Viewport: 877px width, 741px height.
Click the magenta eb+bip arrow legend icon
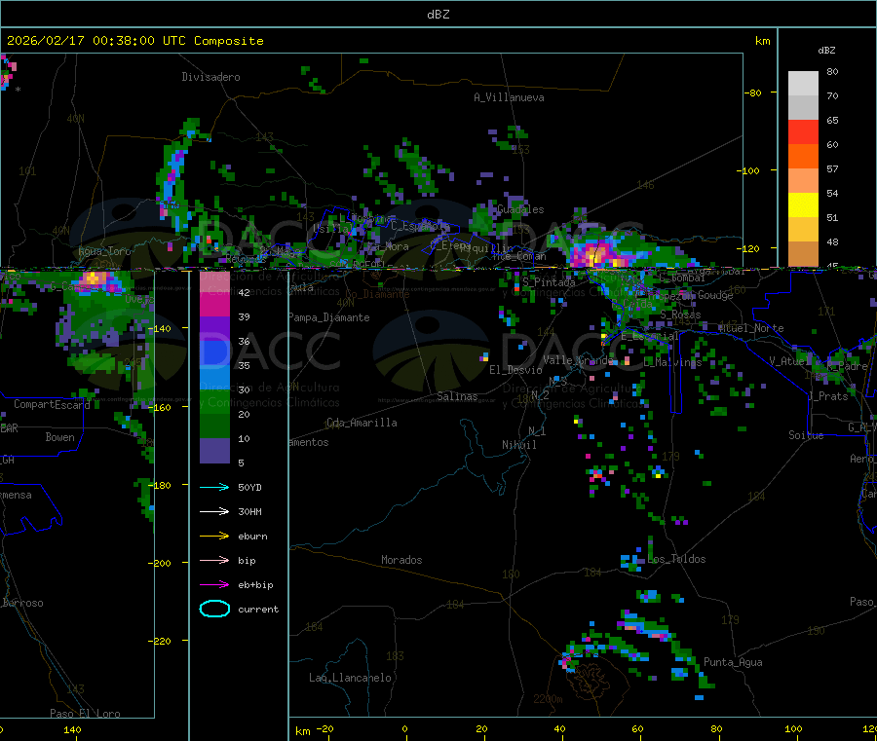tap(214, 584)
